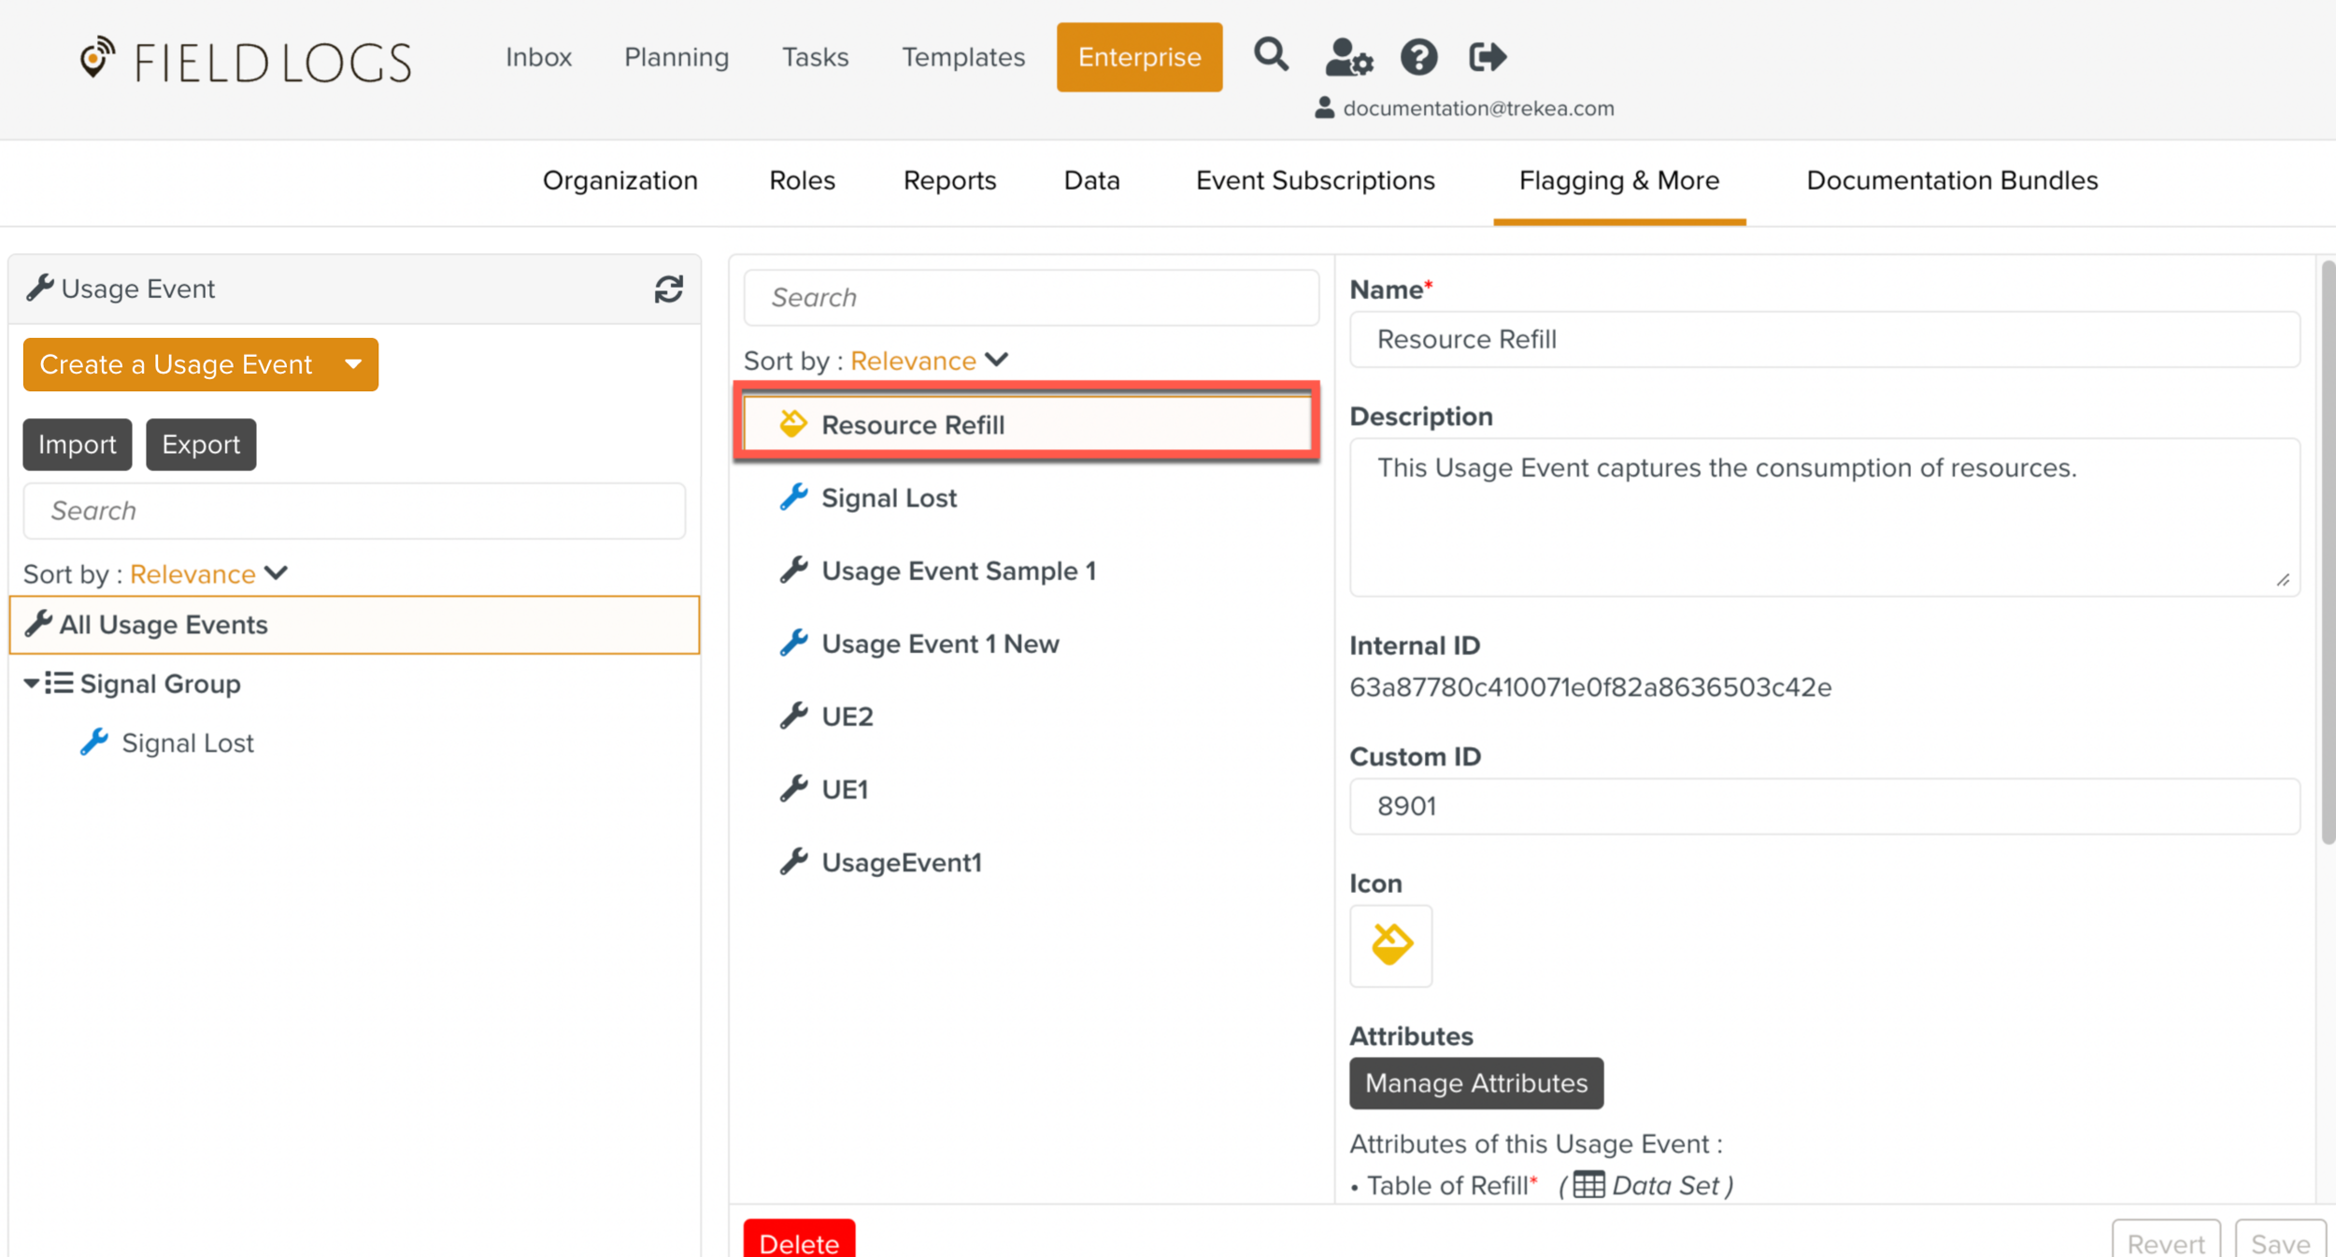Click the red Delete button

(x=799, y=1241)
